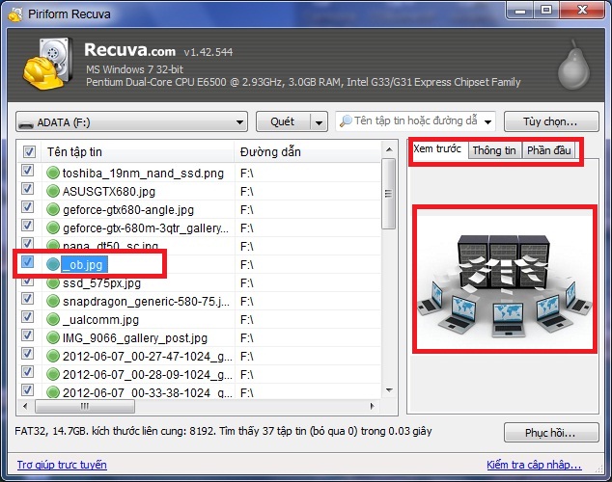This screenshot has width=612, height=482.
Task: Click the horizontal scrollbar thumb of the file list
Action: click(85, 407)
